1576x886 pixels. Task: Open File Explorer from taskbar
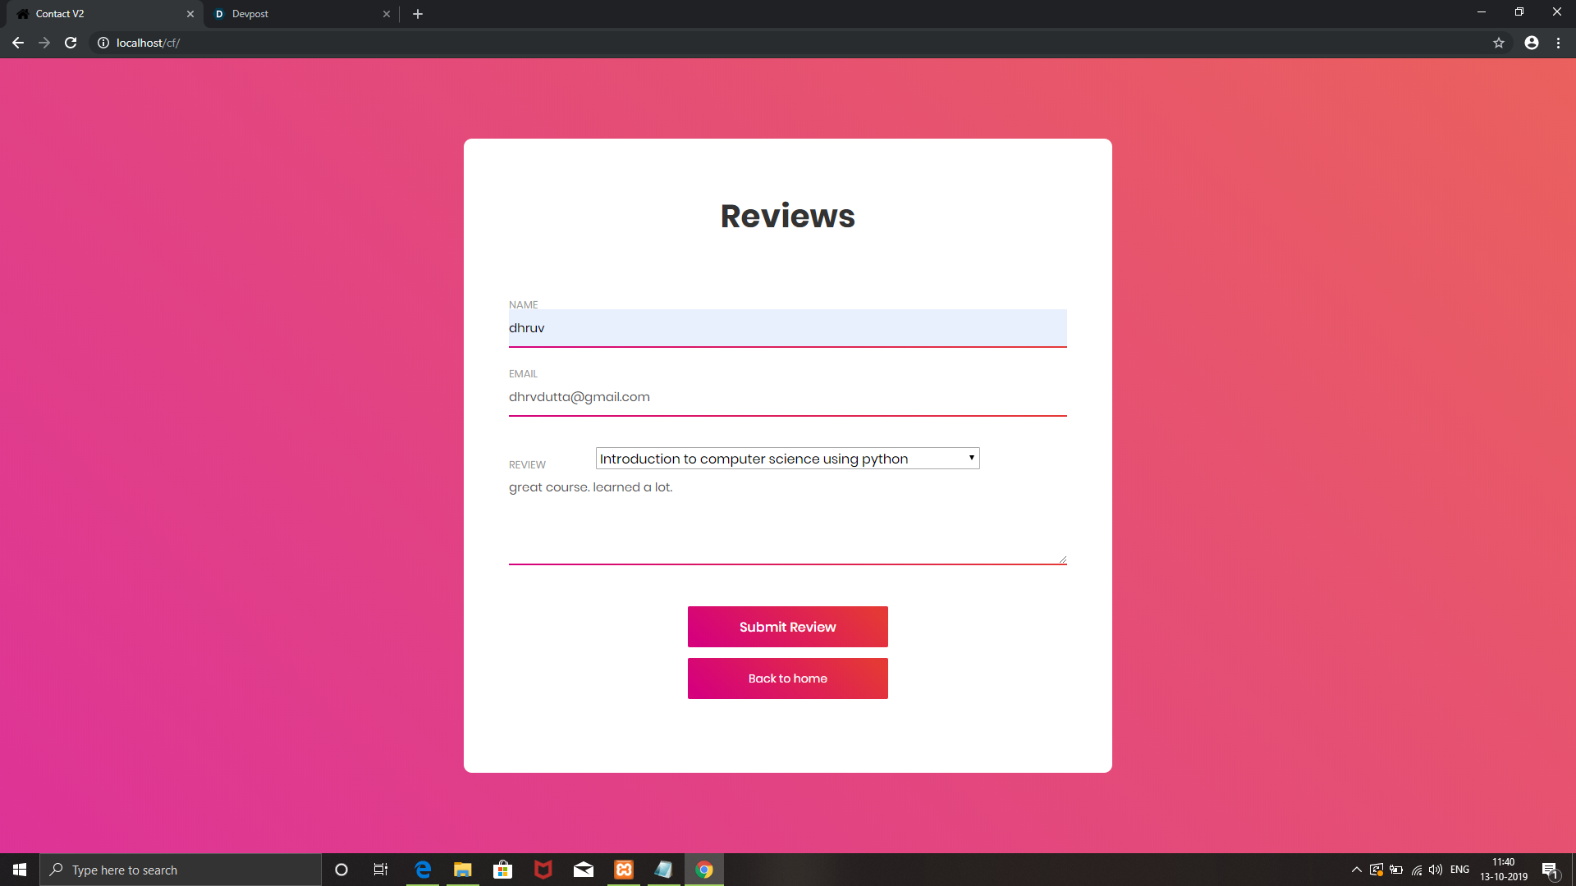(463, 870)
